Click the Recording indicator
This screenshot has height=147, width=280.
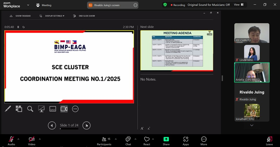[x=178, y=5]
